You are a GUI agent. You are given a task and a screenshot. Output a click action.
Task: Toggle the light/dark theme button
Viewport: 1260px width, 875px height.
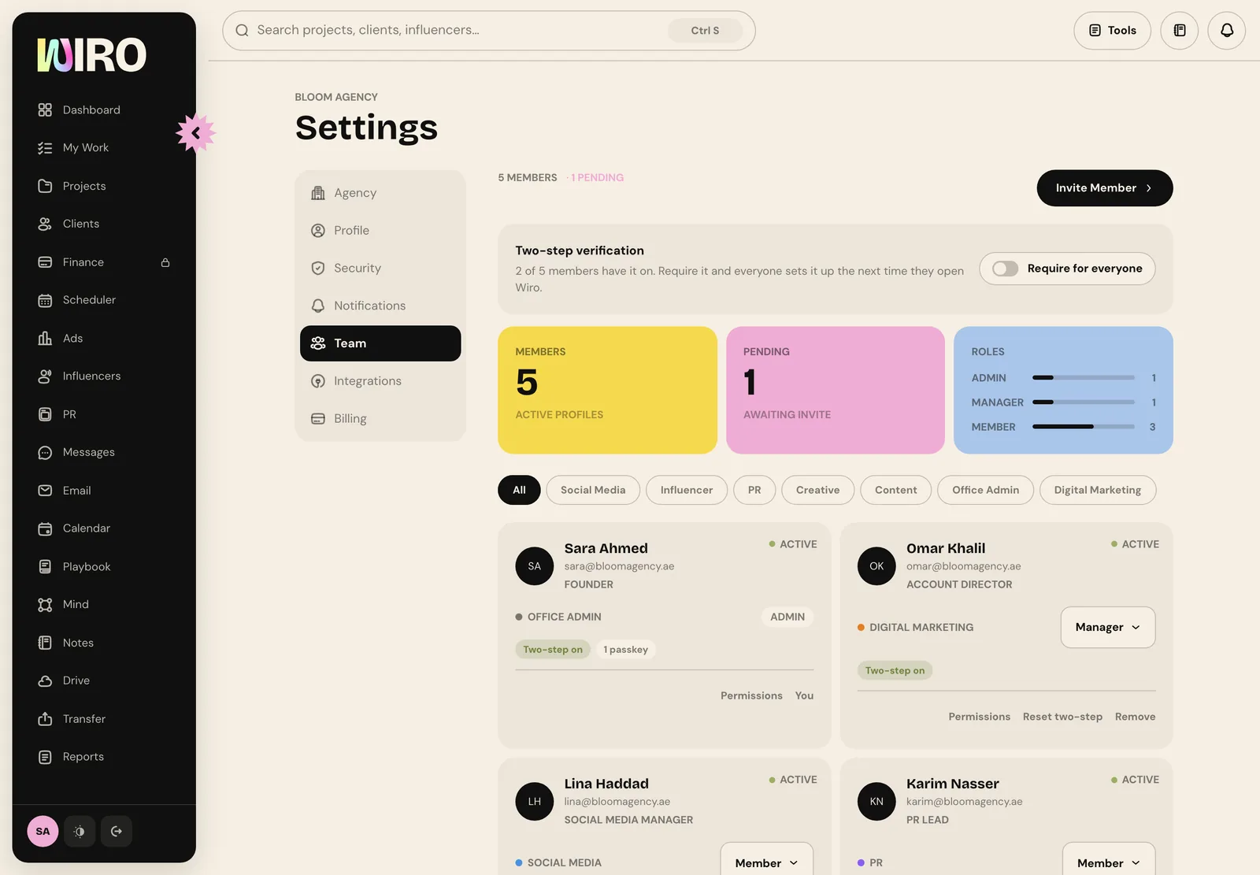coord(80,831)
